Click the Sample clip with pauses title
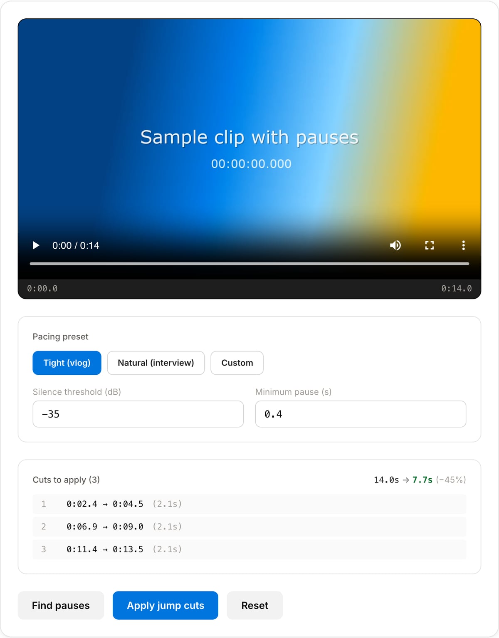The image size is (499, 638). 249,137
